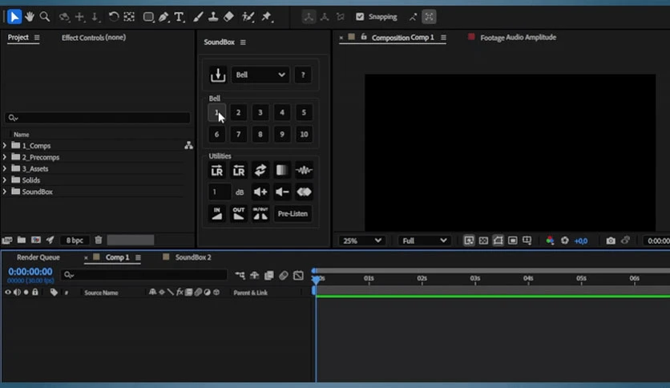The height and width of the screenshot is (388, 670).
Task: Select the Pen tool
Action: click(163, 17)
